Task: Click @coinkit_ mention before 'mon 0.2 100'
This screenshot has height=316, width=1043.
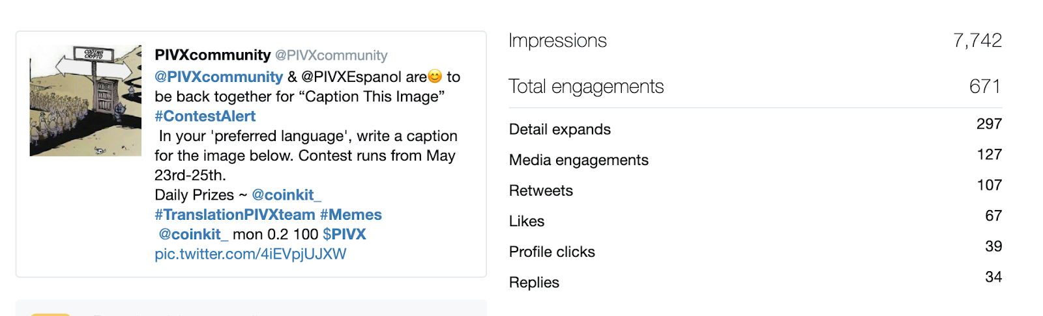Action: point(193,234)
